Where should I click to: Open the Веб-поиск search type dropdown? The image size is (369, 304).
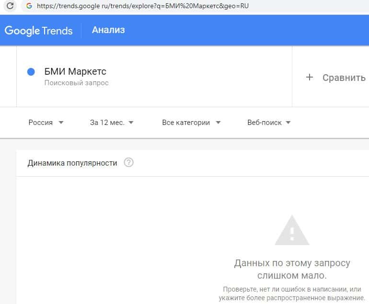point(269,123)
